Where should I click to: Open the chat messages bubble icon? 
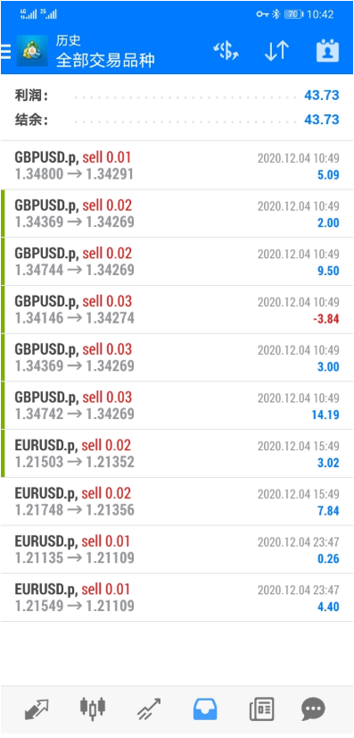coord(313,709)
